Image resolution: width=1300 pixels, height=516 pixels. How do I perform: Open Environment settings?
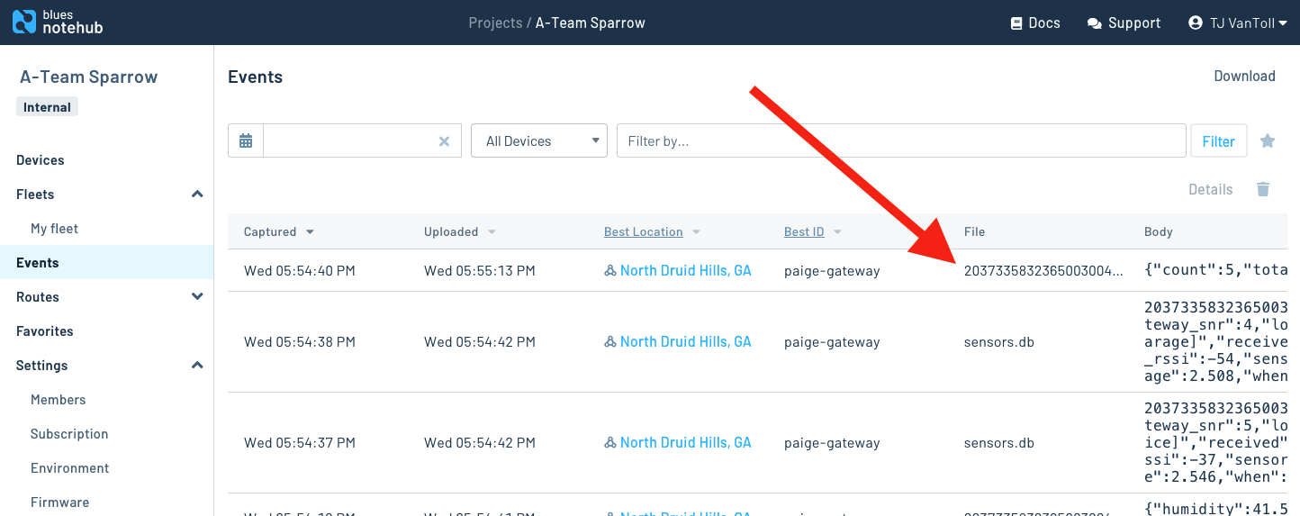[x=70, y=467]
